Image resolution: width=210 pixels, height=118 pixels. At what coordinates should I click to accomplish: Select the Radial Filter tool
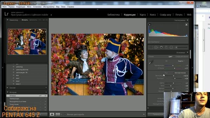point(171,47)
